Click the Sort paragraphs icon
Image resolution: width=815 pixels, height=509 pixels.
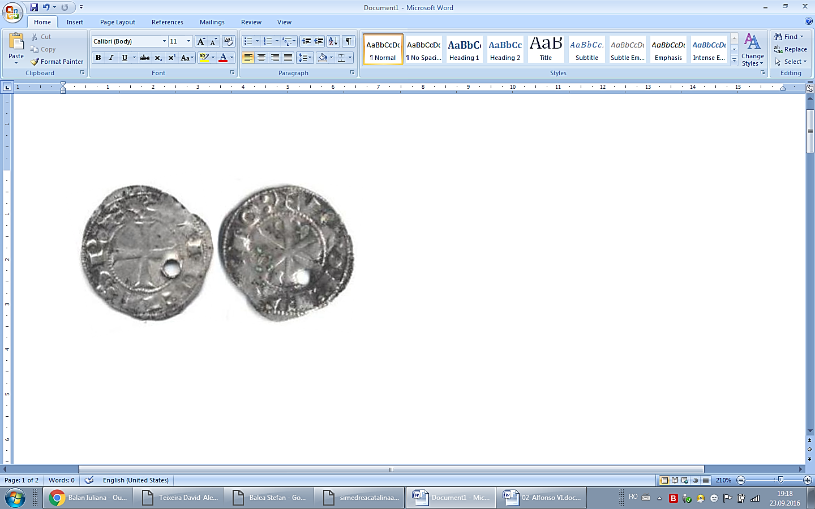(x=333, y=41)
